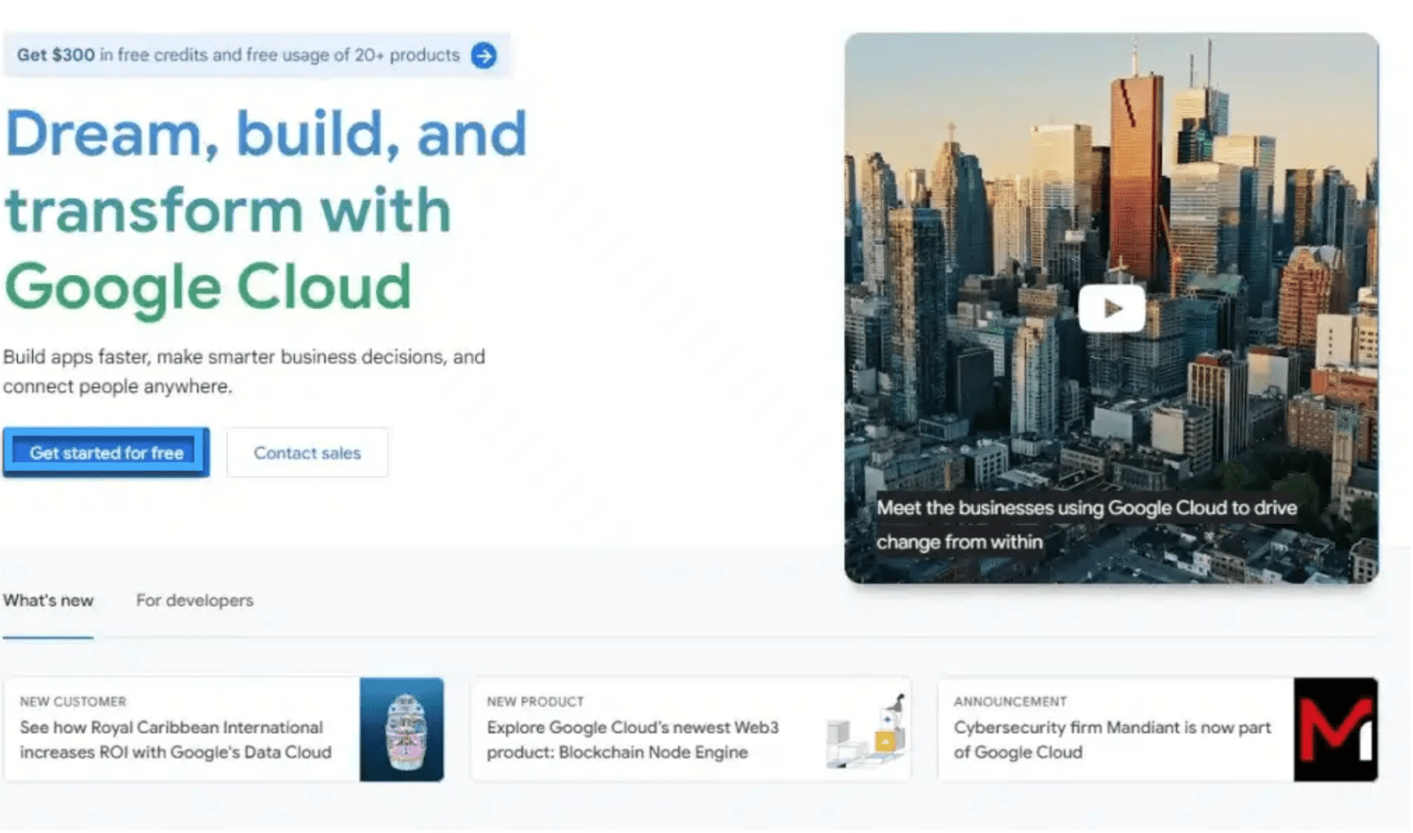Click the NEW CUSTOMER label
The image size is (1413, 833).
(73, 701)
